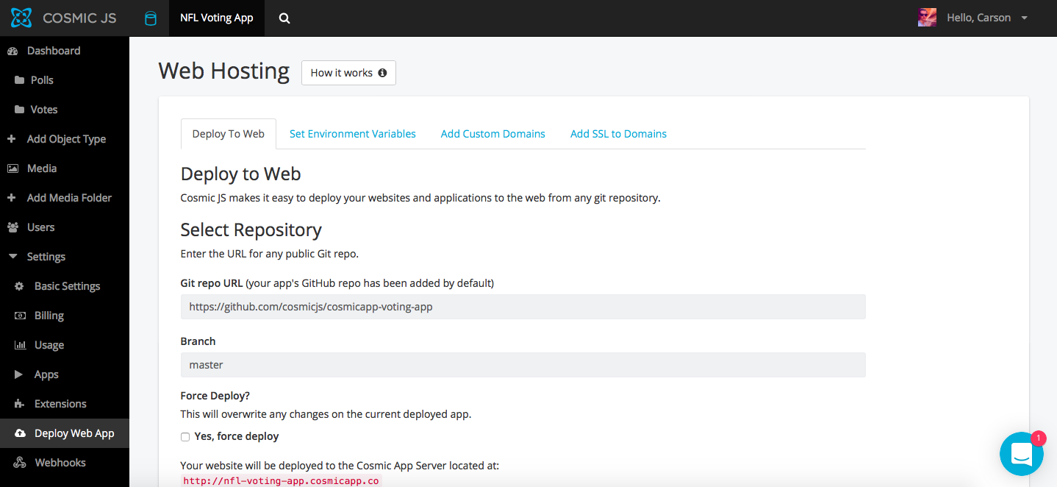
Task: Click the 'How it works' button
Action: pos(348,73)
